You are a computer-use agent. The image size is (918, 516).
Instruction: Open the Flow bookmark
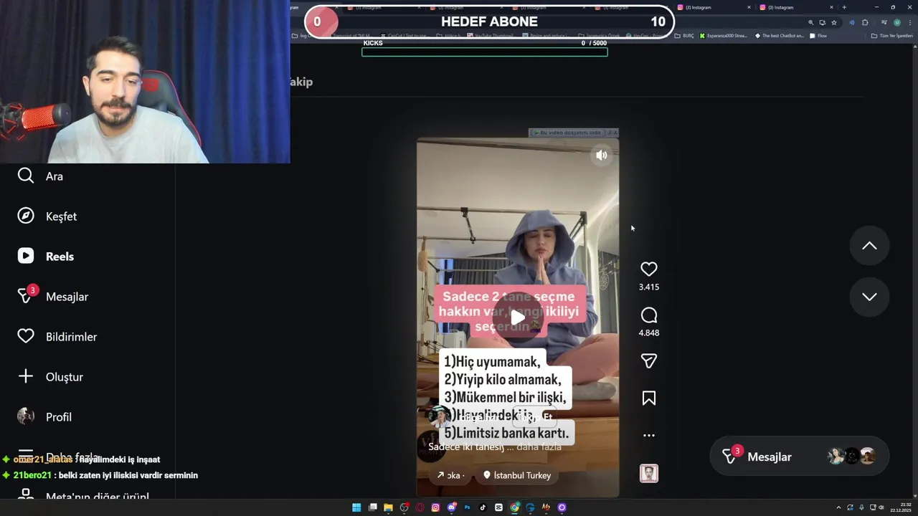click(x=818, y=36)
